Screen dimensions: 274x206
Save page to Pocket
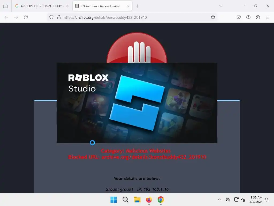coord(239,17)
